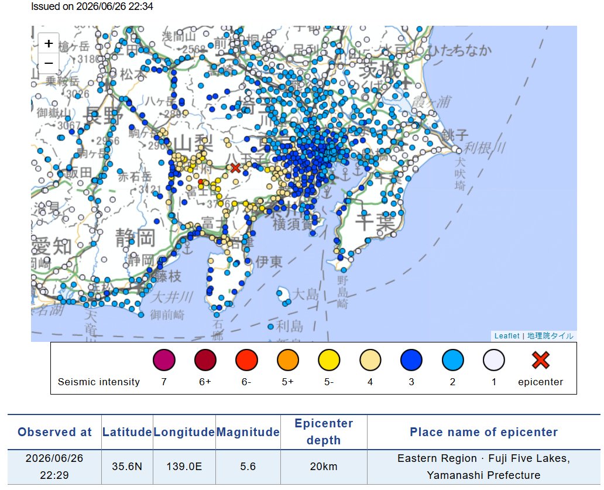
Task: Click the intensity 1 legend circle
Action: tap(494, 360)
